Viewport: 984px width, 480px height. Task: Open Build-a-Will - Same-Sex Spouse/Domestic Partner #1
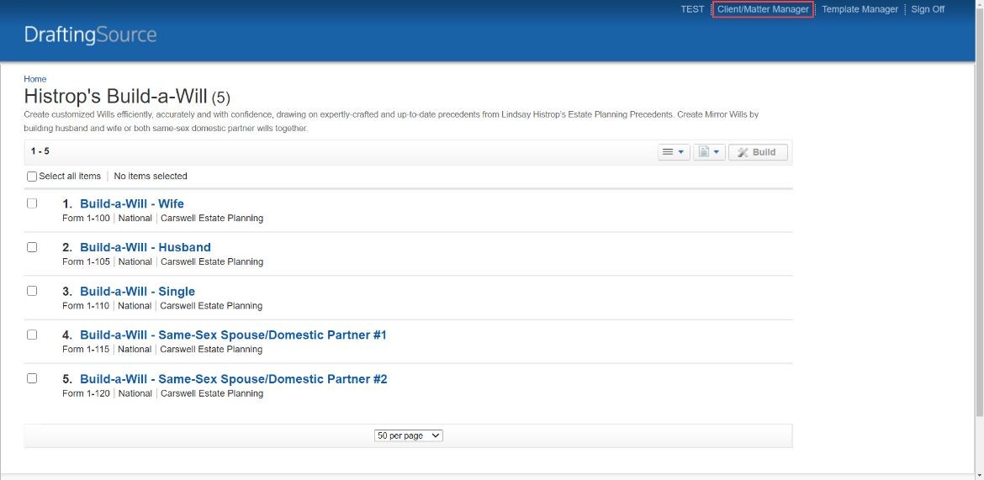(x=233, y=335)
